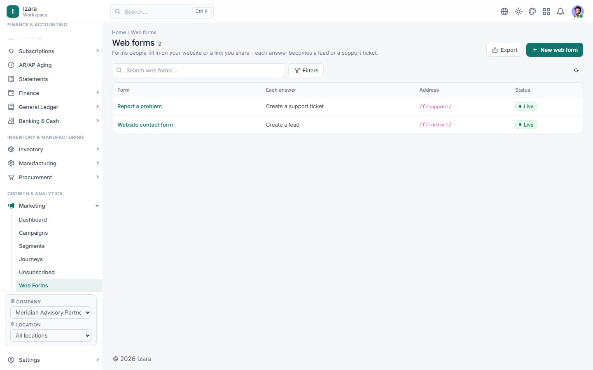This screenshot has width=593, height=370.
Task: Open the apps grid icon
Action: pos(546,12)
